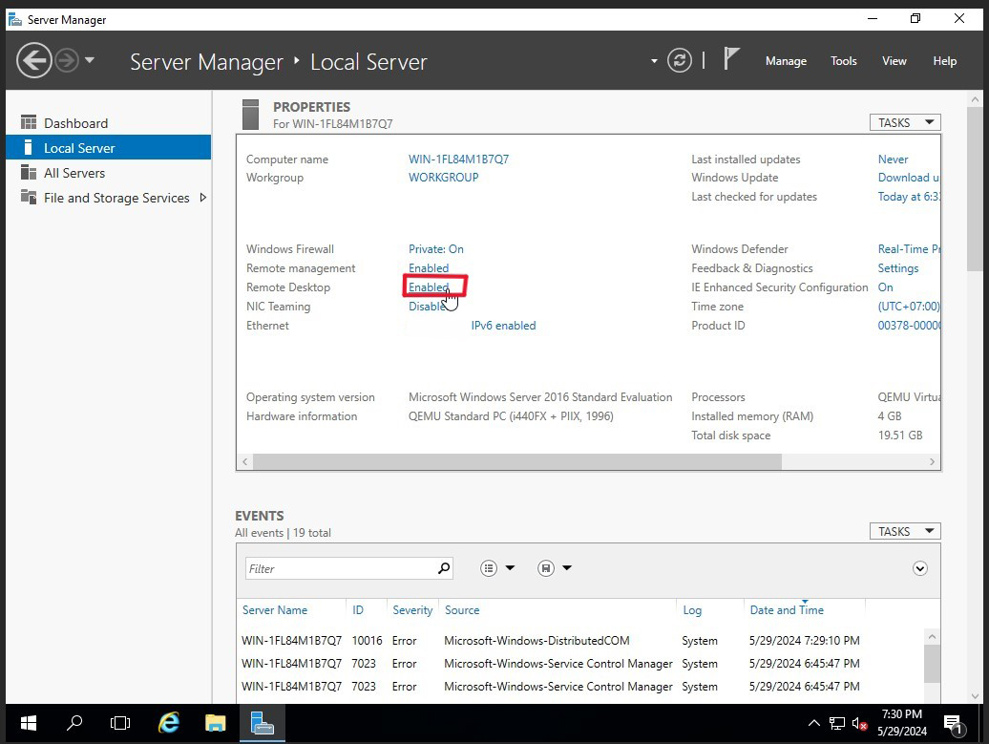Screen dimensions: 989x744
Task: Disable Remote Desktop via the Enabled link
Action: click(x=427, y=287)
